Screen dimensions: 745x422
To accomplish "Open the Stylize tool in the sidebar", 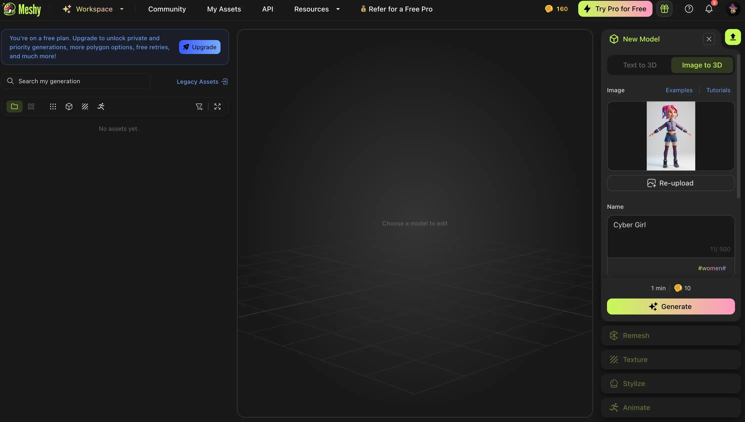I will pyautogui.click(x=670, y=383).
